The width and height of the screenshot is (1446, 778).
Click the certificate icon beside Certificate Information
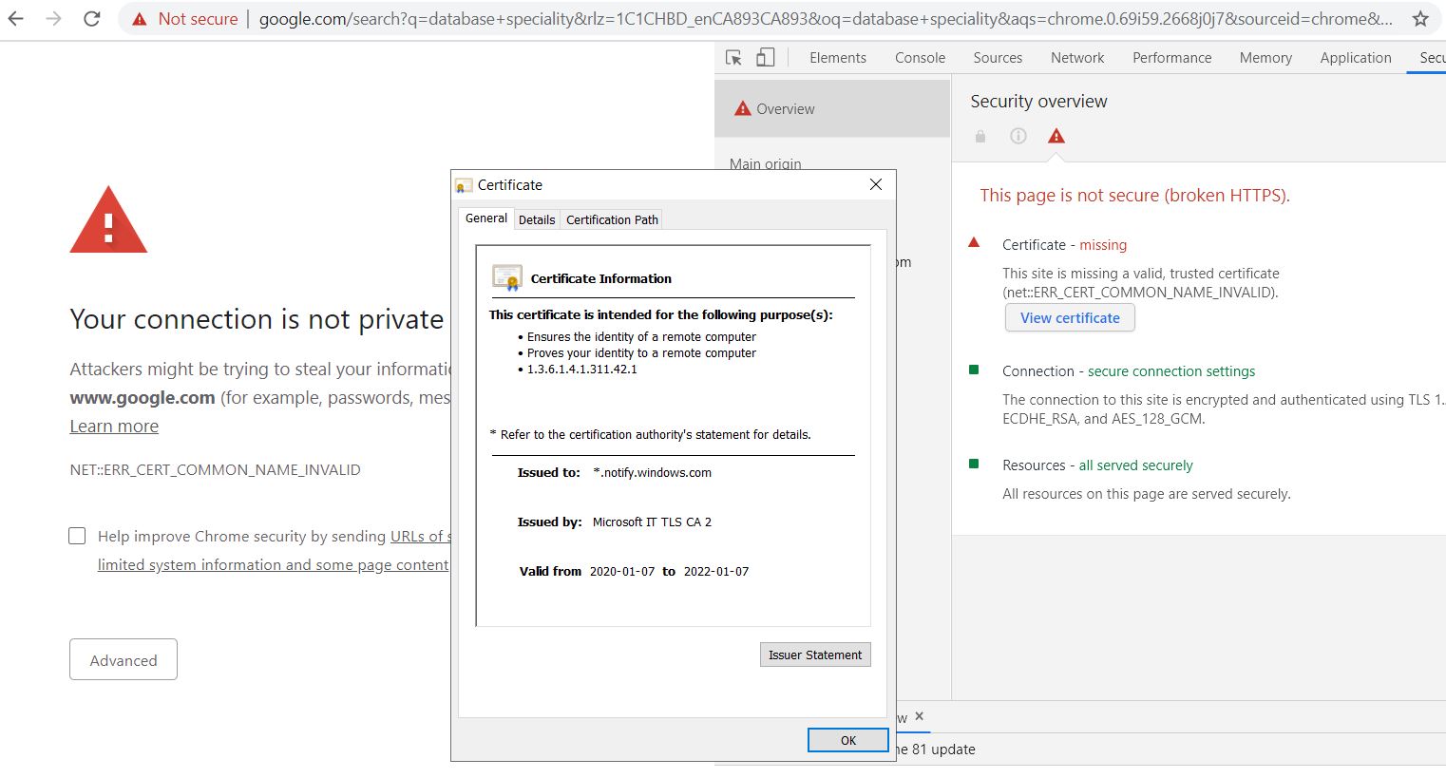(507, 277)
